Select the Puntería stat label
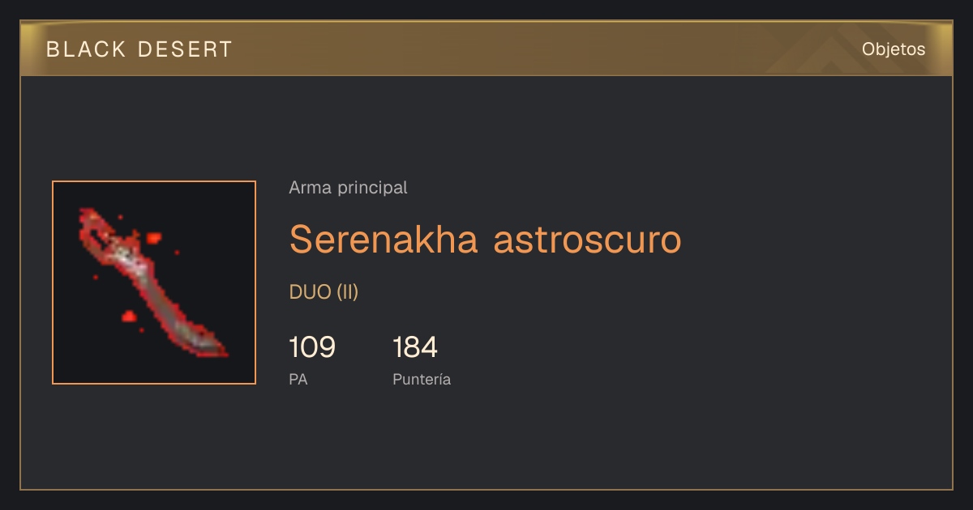973x510 pixels. coord(422,379)
